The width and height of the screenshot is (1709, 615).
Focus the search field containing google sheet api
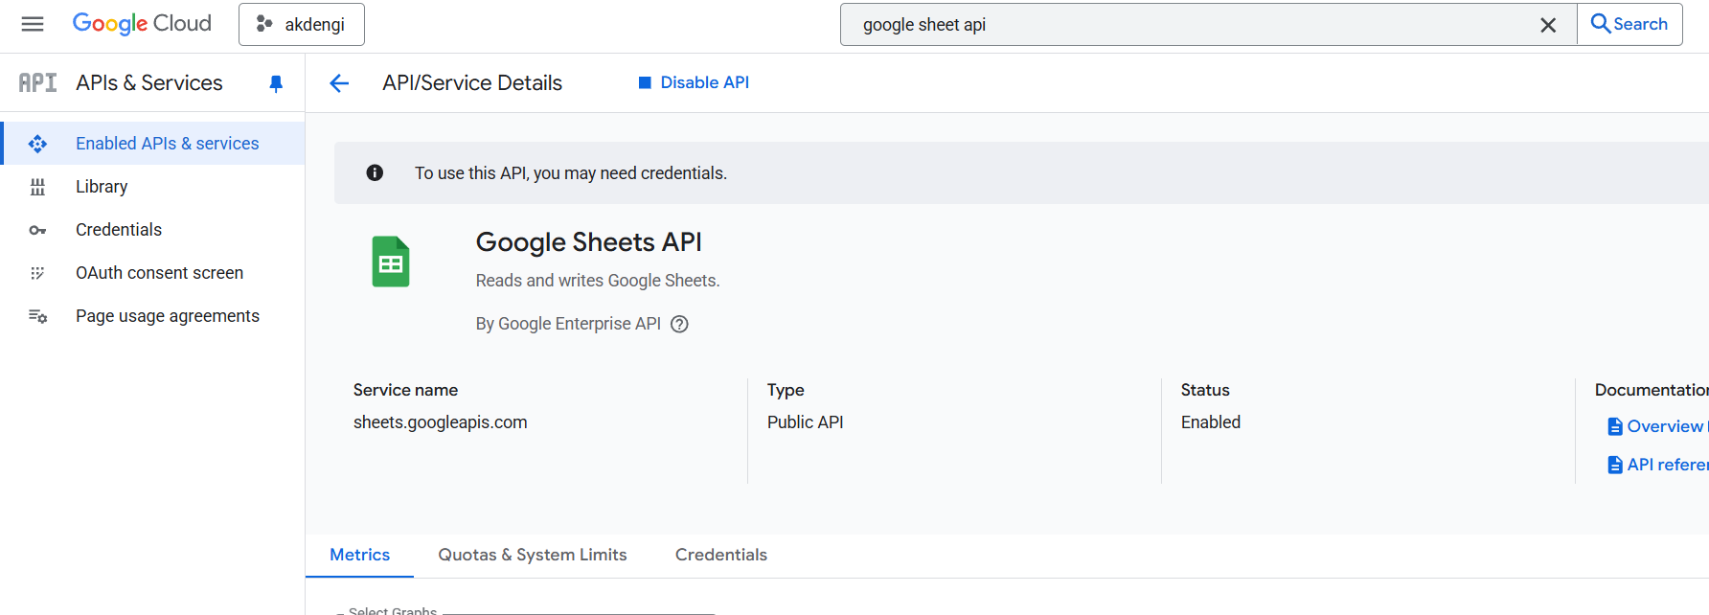coord(1188,25)
